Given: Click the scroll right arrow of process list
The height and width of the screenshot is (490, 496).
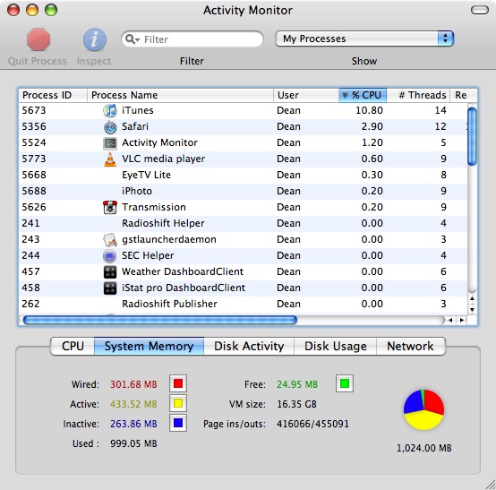Looking at the screenshot, I should click(462, 321).
